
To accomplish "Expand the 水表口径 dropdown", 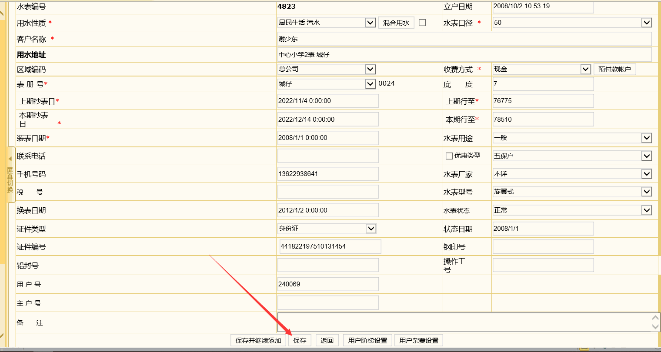I will coord(647,23).
